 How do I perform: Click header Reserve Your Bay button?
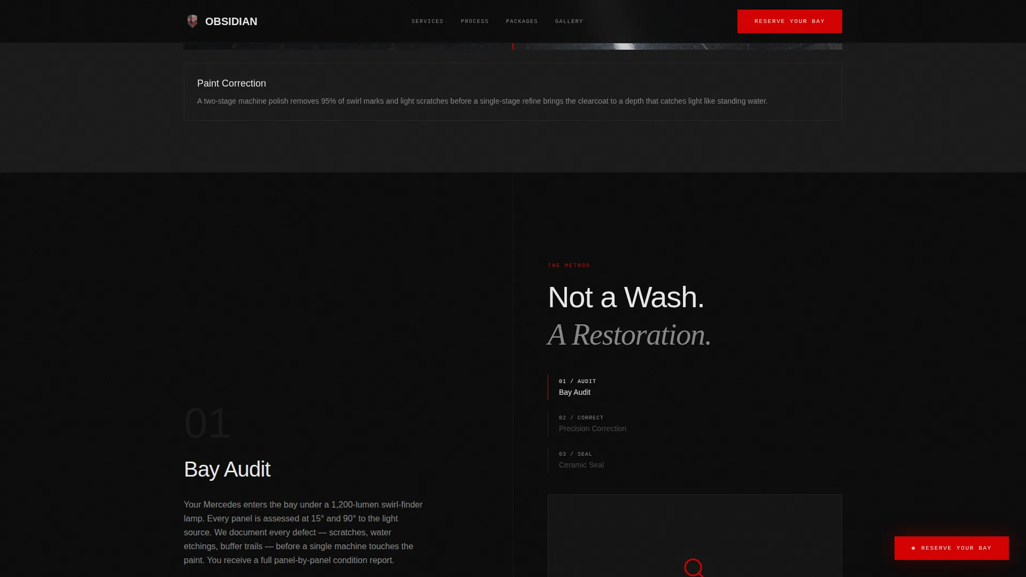point(789,21)
